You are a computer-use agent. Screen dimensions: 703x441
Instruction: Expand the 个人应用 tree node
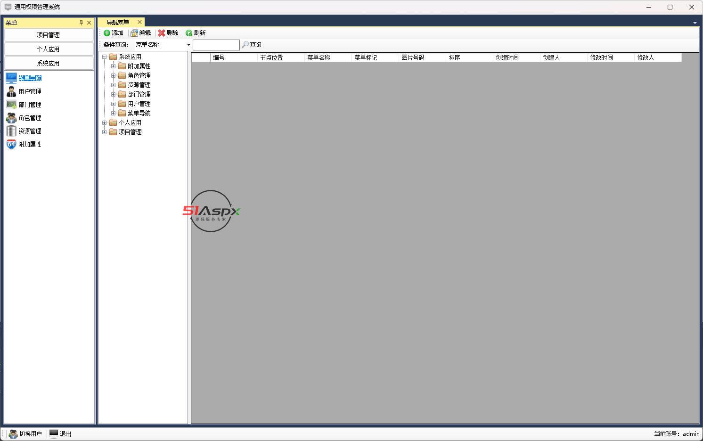click(105, 123)
